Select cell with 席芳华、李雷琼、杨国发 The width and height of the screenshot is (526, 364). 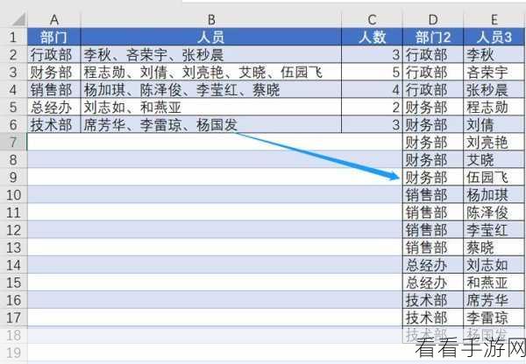coord(211,124)
